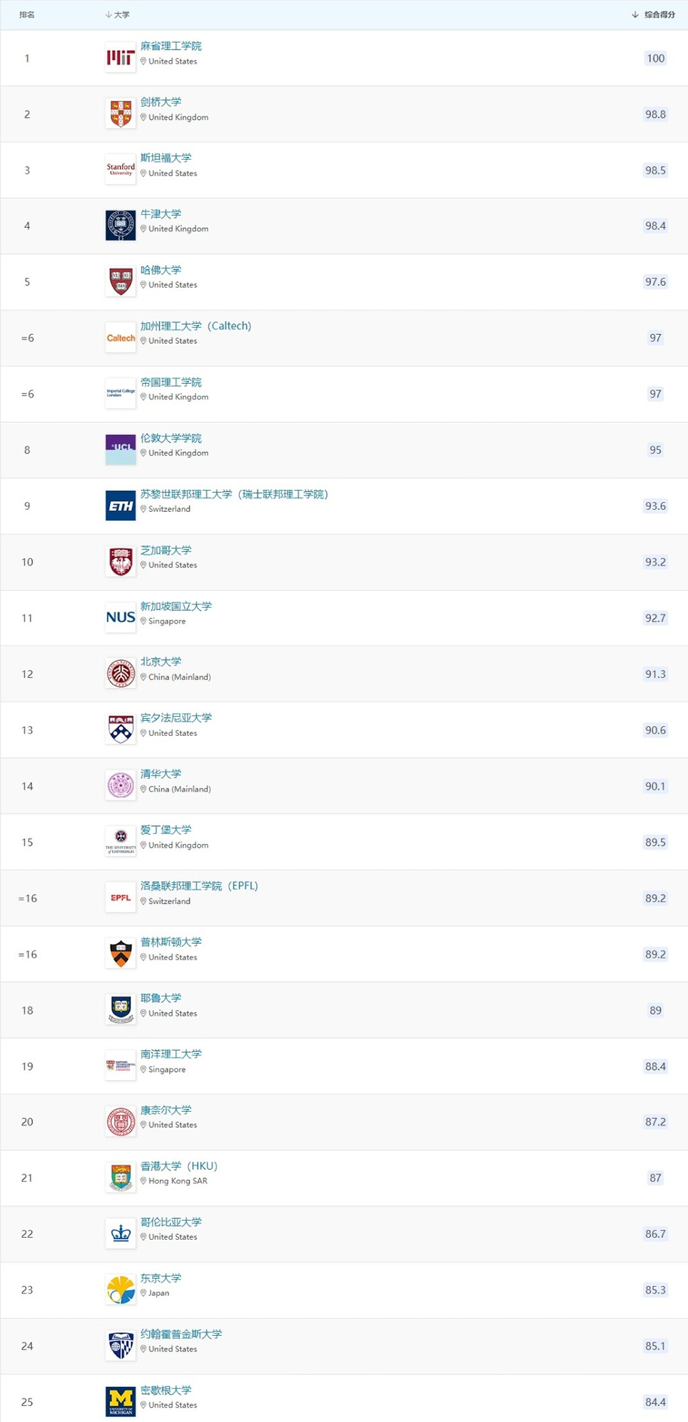Click the 排名 column header
The height and width of the screenshot is (1422, 688).
coord(27,14)
